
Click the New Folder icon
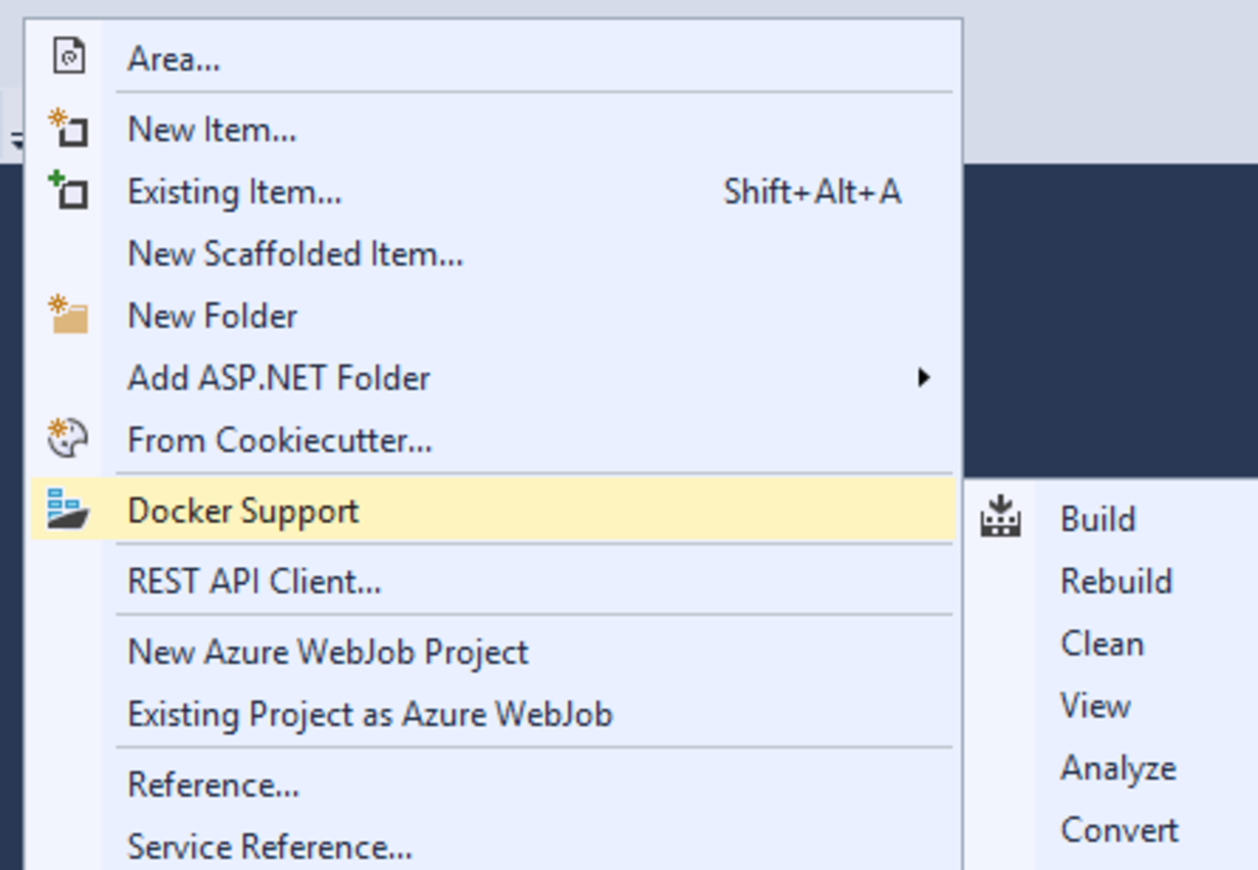pos(68,315)
